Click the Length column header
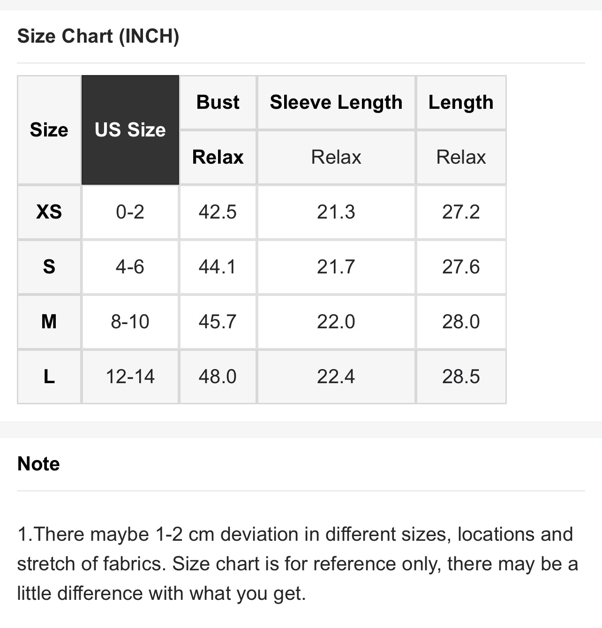 [x=460, y=102]
